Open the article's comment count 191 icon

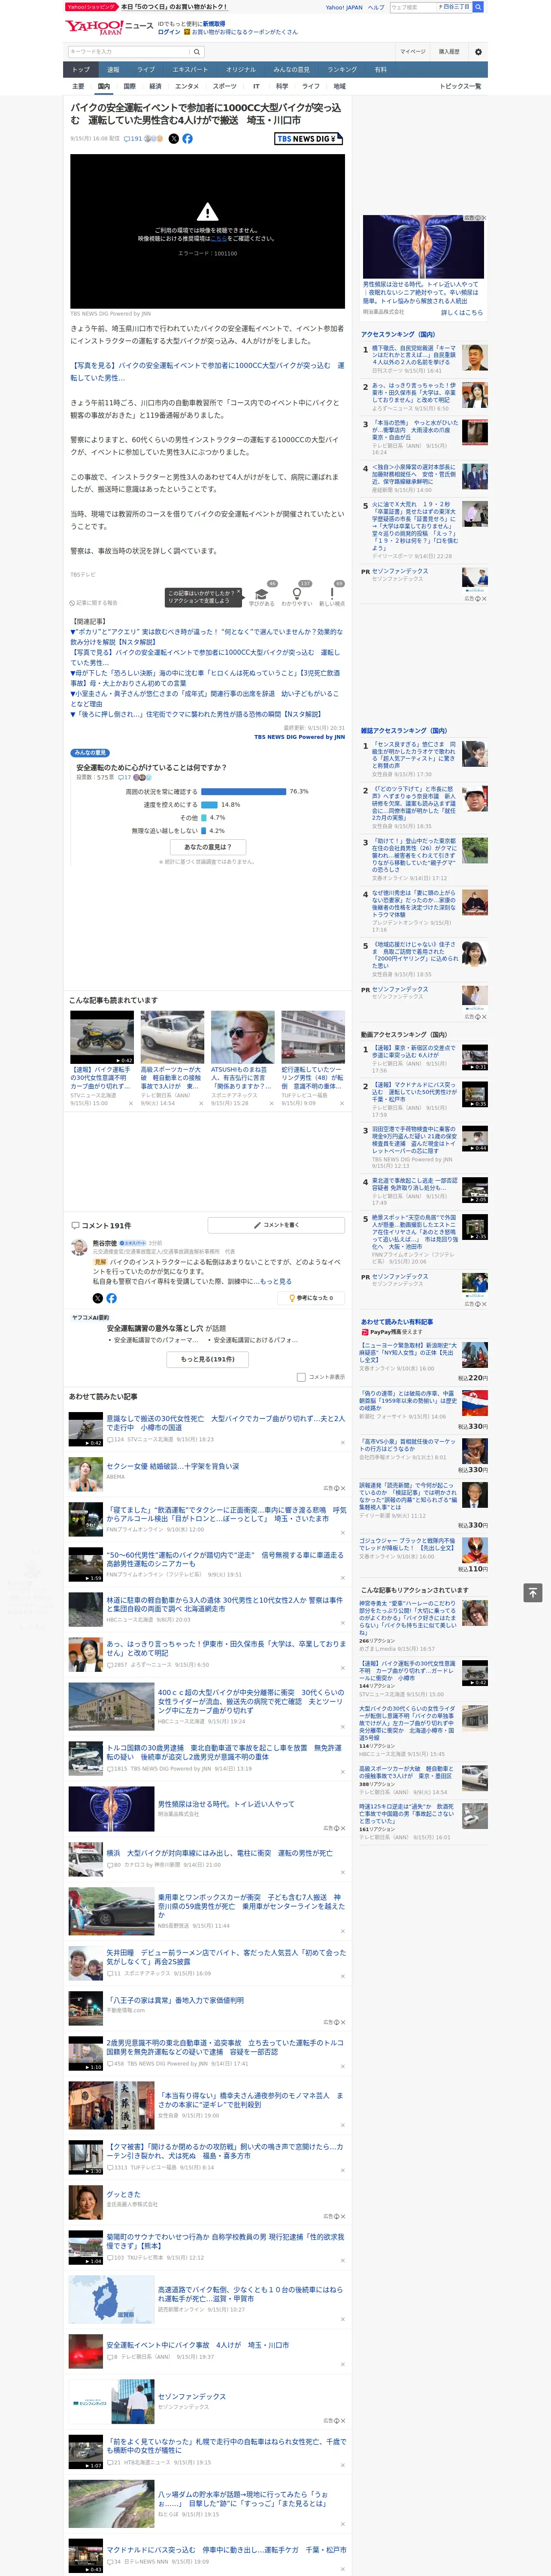(133, 139)
